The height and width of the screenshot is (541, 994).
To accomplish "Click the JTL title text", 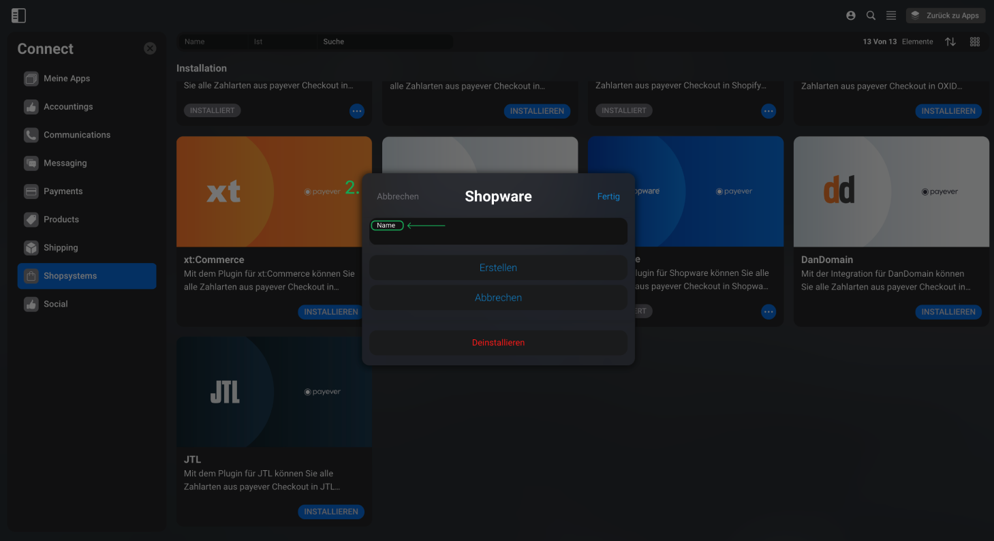I will click(x=192, y=459).
